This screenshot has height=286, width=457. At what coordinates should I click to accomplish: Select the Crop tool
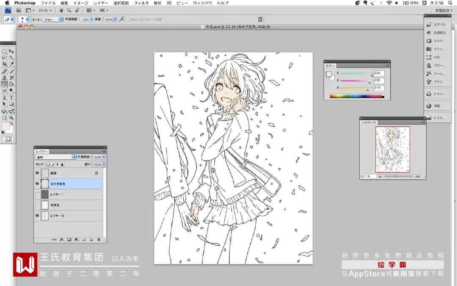click(x=4, y=64)
